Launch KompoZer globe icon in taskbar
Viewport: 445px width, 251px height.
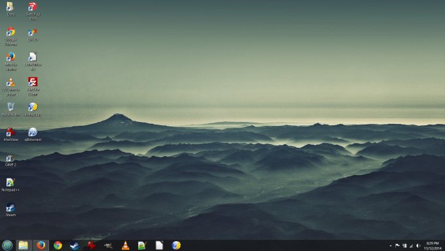point(176,245)
